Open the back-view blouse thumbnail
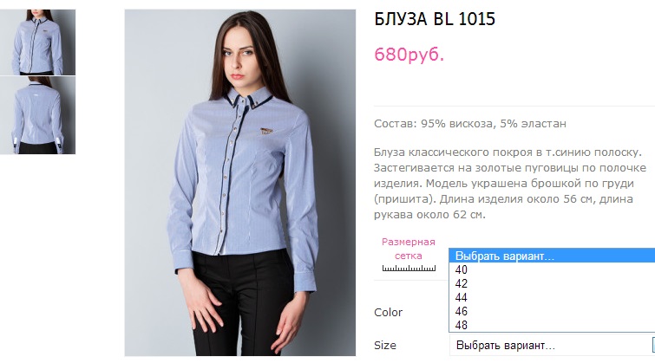Image resolution: width=655 pixels, height=363 pixels. coord(37,115)
